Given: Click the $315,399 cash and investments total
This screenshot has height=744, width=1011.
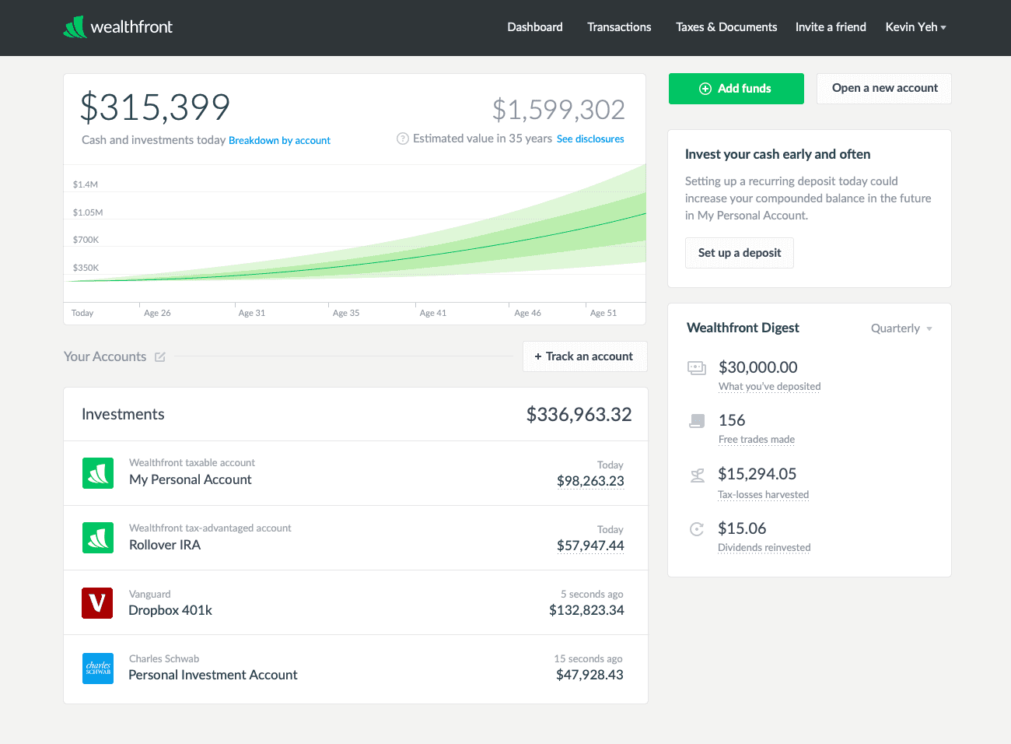Looking at the screenshot, I should click(x=156, y=107).
